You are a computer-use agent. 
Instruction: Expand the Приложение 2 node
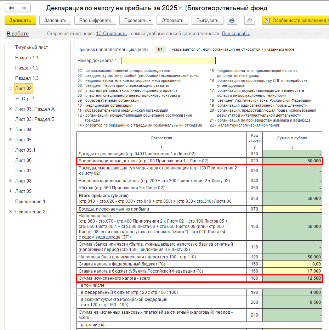tap(10, 212)
